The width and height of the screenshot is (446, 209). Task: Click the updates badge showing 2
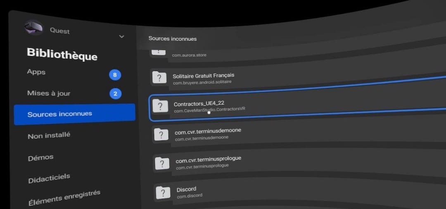click(x=116, y=94)
